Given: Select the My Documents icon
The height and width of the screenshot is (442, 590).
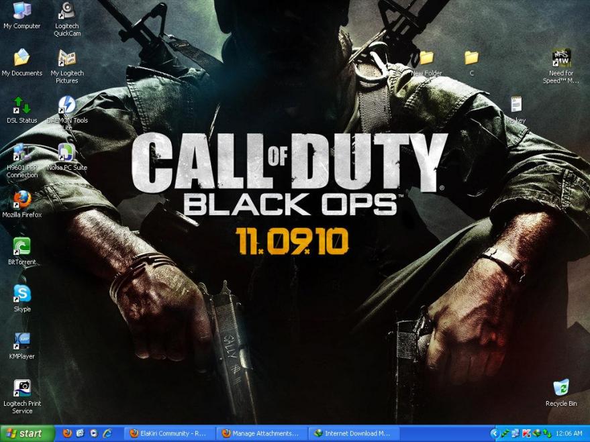Looking at the screenshot, I should [22, 62].
